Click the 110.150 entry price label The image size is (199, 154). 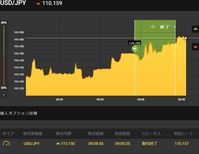click(x=135, y=43)
